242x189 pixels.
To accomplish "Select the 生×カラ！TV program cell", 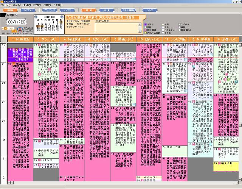I will coord(46,144).
